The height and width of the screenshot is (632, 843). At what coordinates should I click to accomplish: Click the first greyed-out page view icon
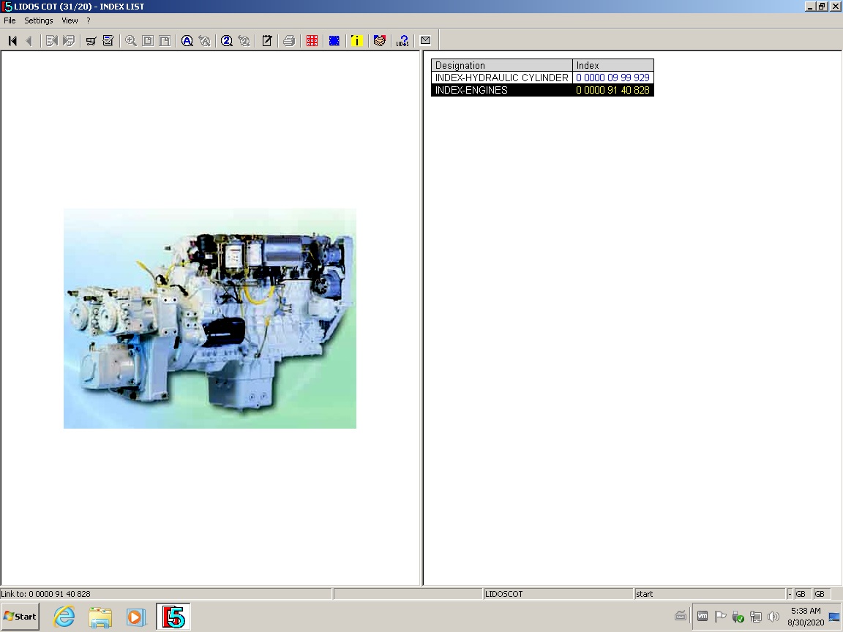pos(148,41)
